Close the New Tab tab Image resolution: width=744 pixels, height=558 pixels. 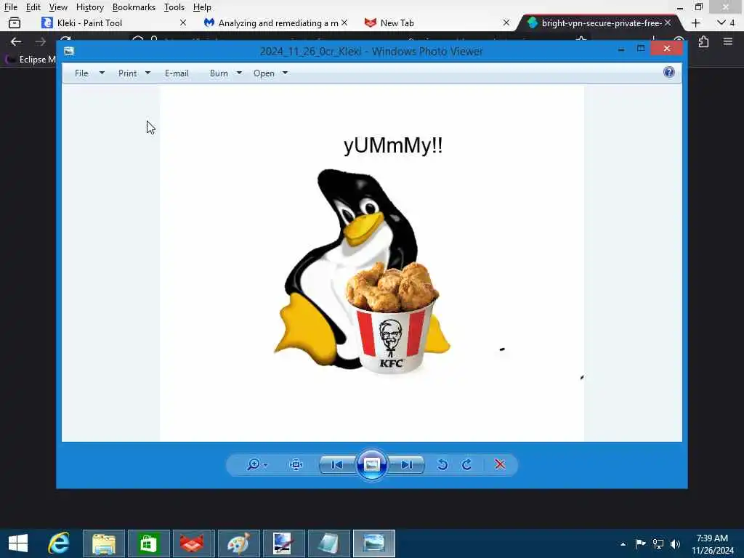(506, 23)
